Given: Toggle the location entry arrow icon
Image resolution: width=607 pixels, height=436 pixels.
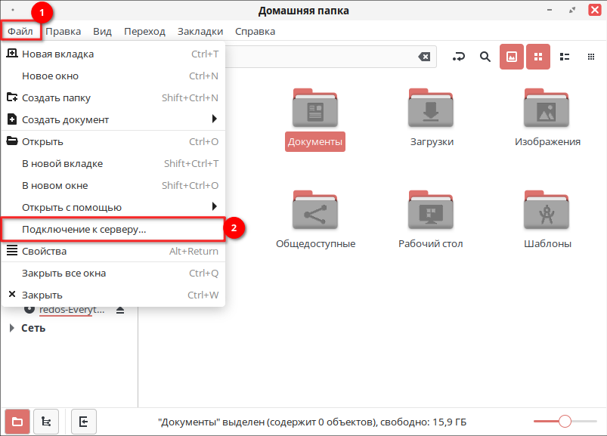Looking at the screenshot, I should tap(459, 57).
